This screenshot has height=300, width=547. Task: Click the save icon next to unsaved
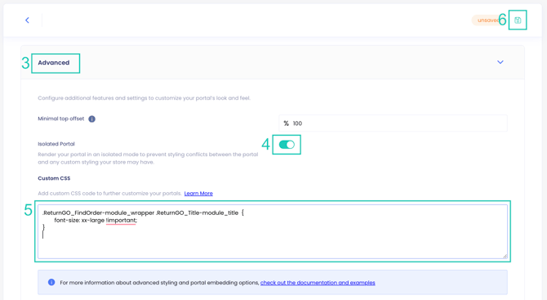[518, 20]
